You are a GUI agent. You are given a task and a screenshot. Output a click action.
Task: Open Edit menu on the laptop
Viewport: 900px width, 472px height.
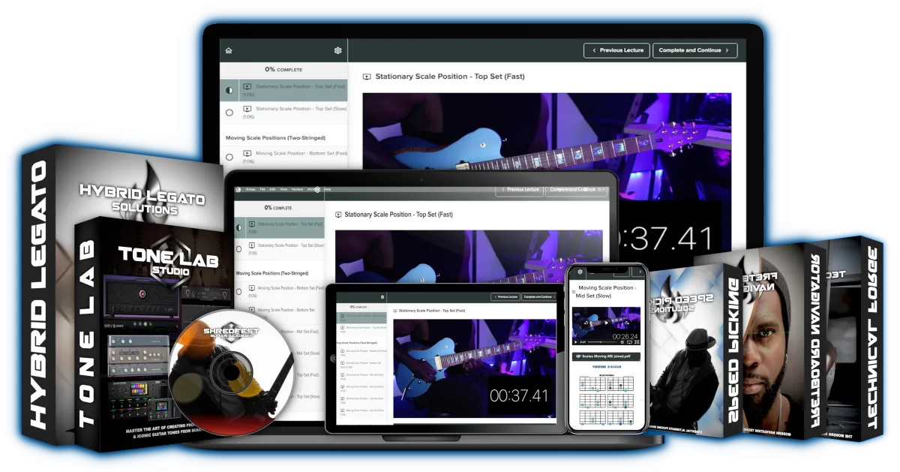pyautogui.click(x=272, y=189)
